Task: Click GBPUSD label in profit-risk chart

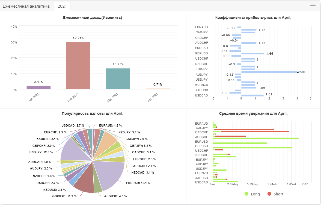Action: tap(201, 53)
